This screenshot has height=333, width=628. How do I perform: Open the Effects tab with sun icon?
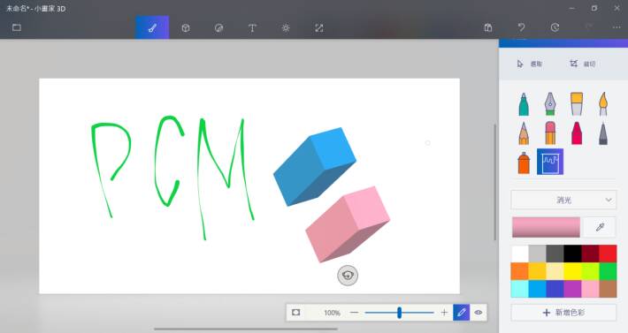tap(286, 28)
